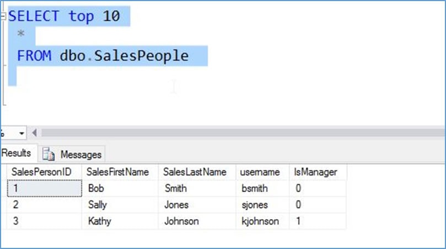Place cursor on SELECT keyword in editor
Screen dimensions: 446x249
click(34, 17)
